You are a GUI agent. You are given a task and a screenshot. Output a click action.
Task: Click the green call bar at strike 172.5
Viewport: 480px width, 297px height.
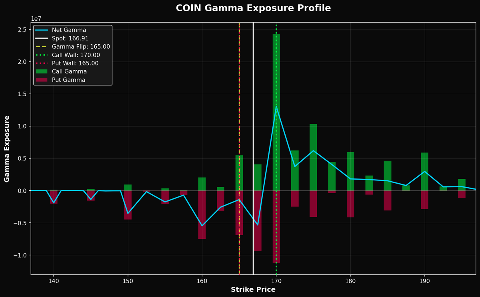point(295,170)
